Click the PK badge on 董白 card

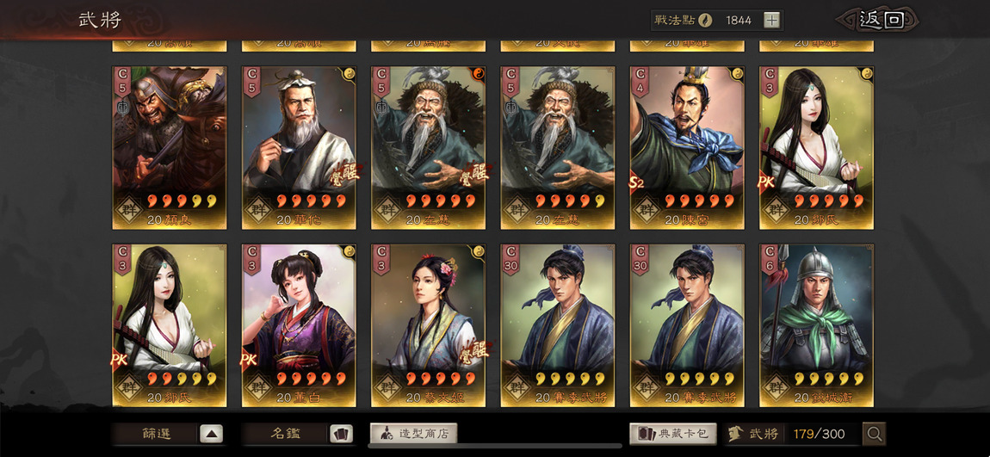pos(249,361)
